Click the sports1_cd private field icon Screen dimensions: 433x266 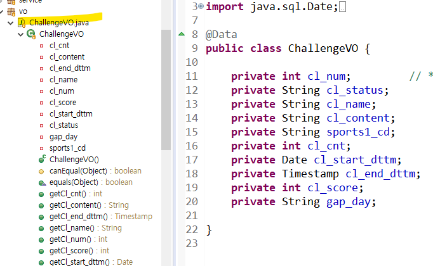click(41, 148)
